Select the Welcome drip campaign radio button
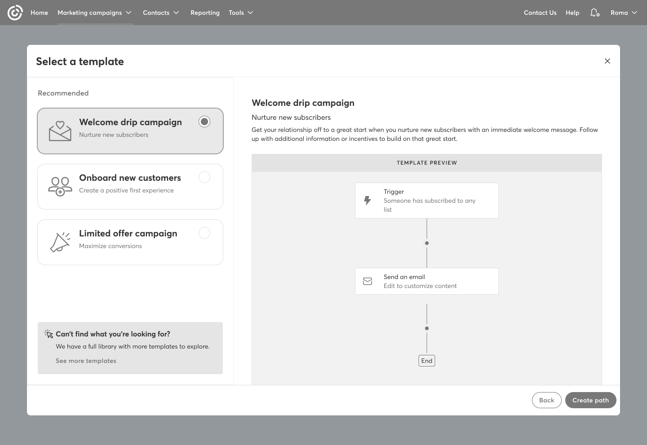This screenshot has width=647, height=445. click(204, 122)
